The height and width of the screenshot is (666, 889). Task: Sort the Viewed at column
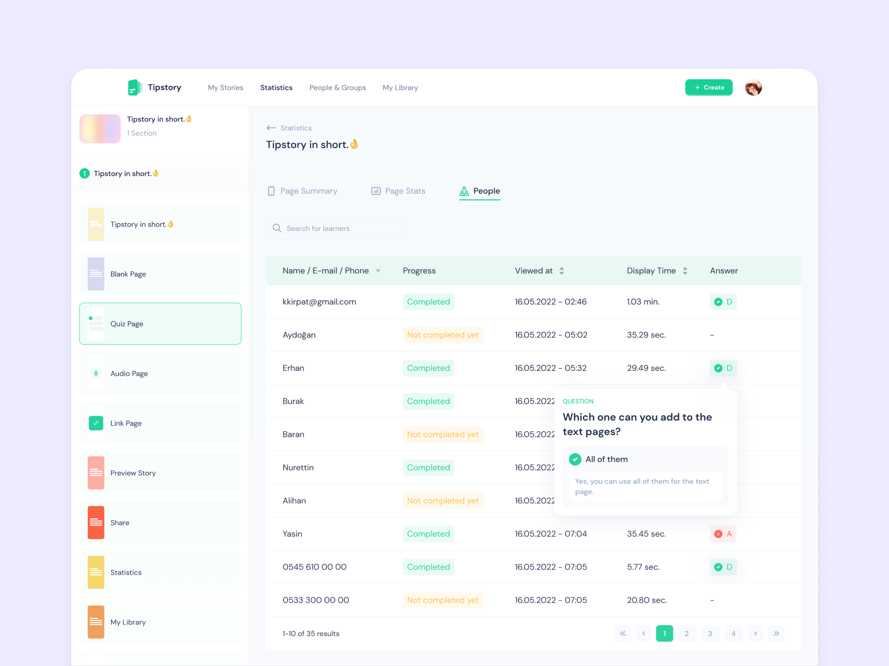[x=561, y=271]
